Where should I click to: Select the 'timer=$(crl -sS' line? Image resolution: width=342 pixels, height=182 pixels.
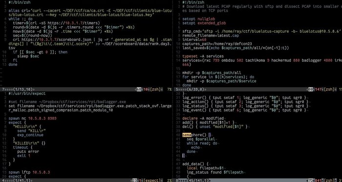(x=56, y=23)
